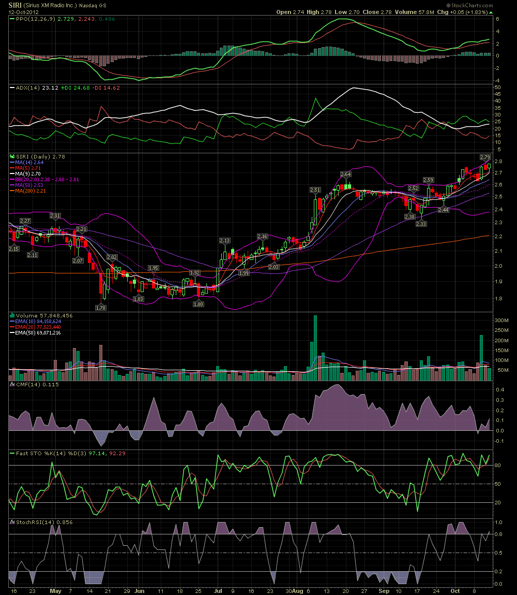Viewport: 517px width, 595px height.
Task: Click the 2.44 price annotation on the candlesticks
Action: pyautogui.click(x=444, y=210)
